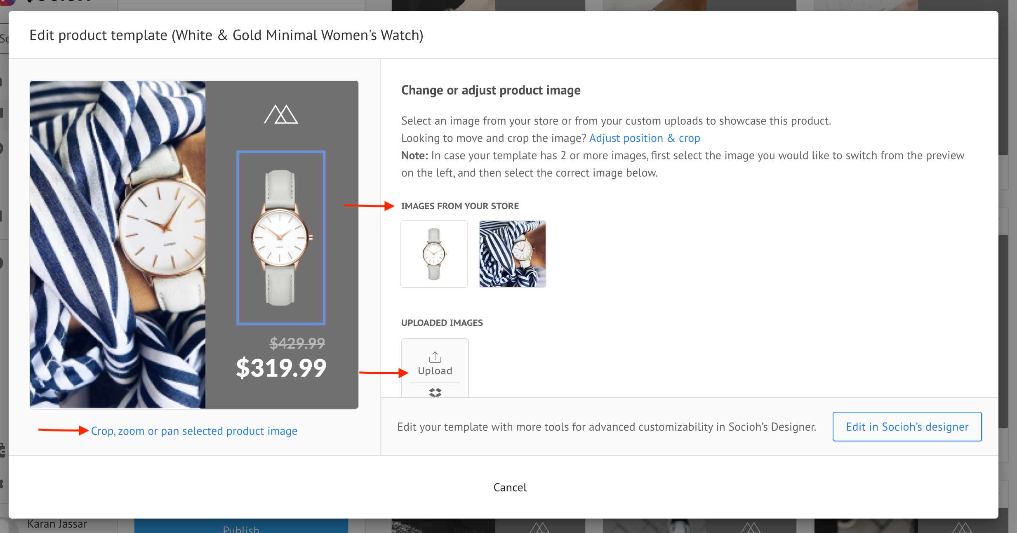Click the IMAGES FROM YOUR STORE heading
The image size is (1017, 533).
(x=460, y=206)
